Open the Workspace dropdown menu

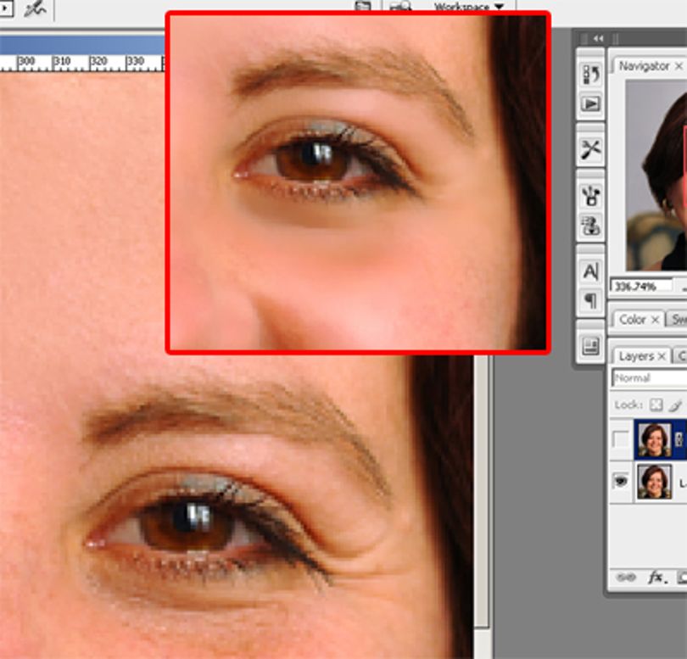tap(469, 6)
